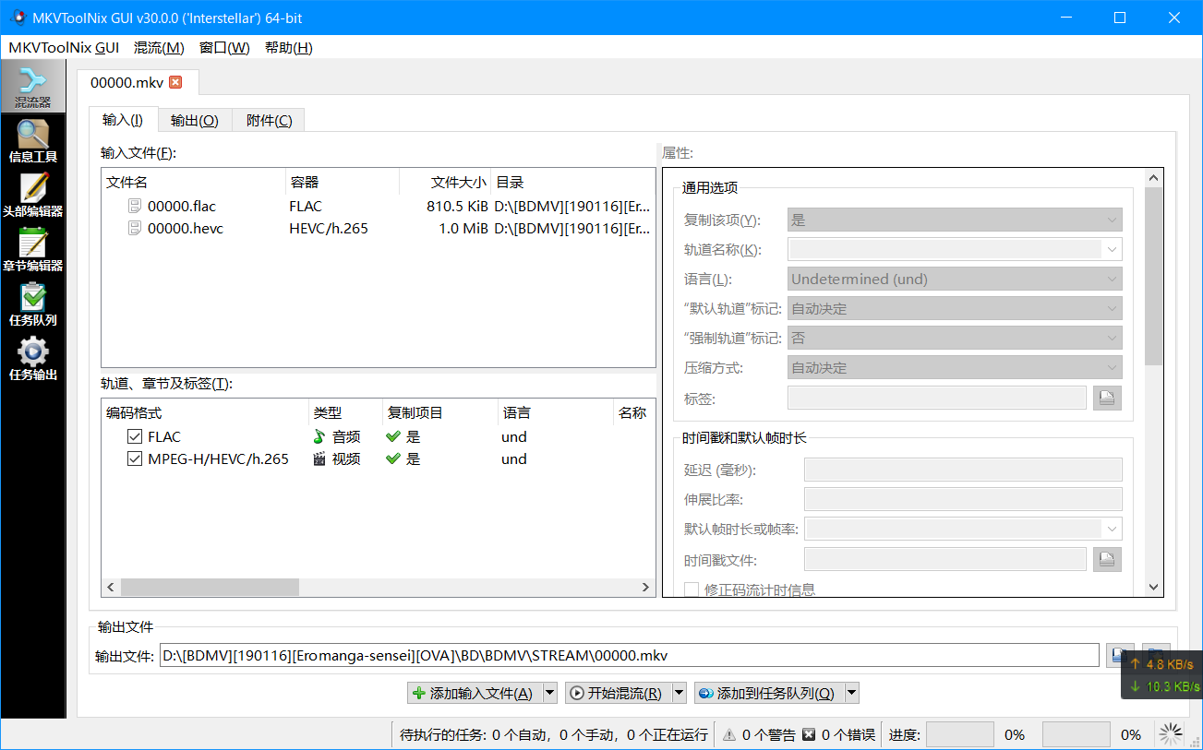The height and width of the screenshot is (750, 1203).
Task: Switch to the 附件 tab
Action: pos(269,120)
